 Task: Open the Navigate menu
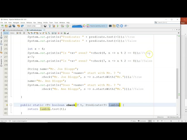click(16, 22)
